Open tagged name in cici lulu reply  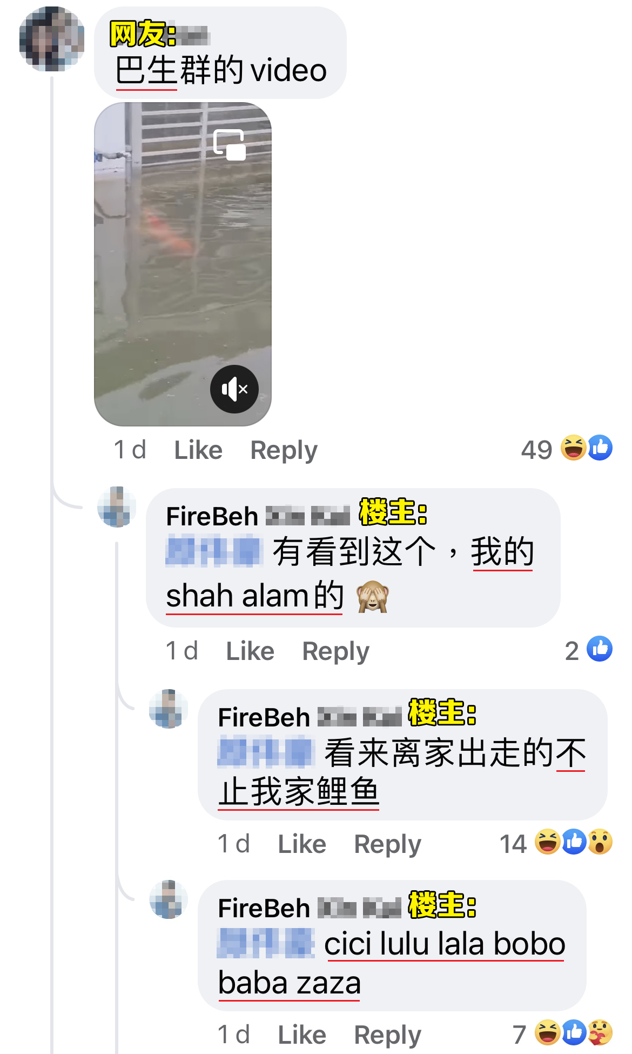(x=266, y=943)
